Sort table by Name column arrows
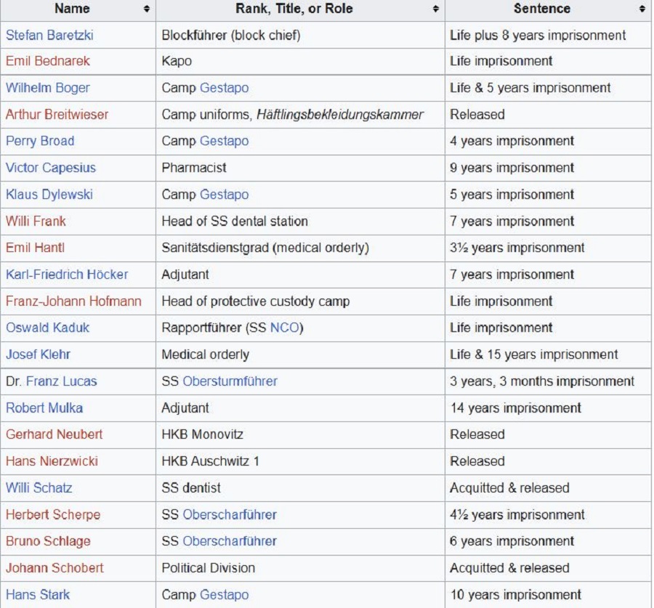This screenshot has width=654, height=608. point(147,9)
